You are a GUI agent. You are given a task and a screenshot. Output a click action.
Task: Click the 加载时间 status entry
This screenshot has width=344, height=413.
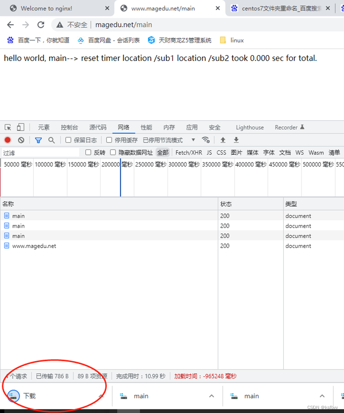[x=205, y=376]
